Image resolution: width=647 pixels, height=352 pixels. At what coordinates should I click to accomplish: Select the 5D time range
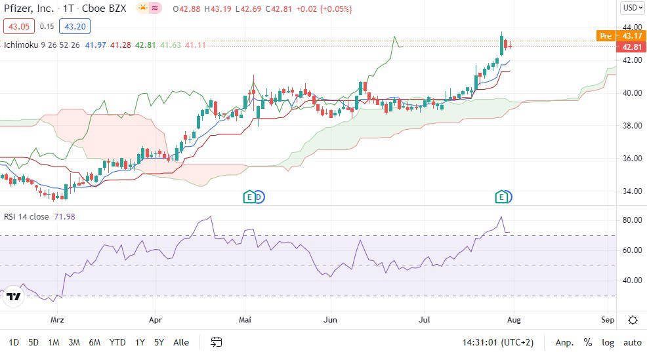[33, 342]
